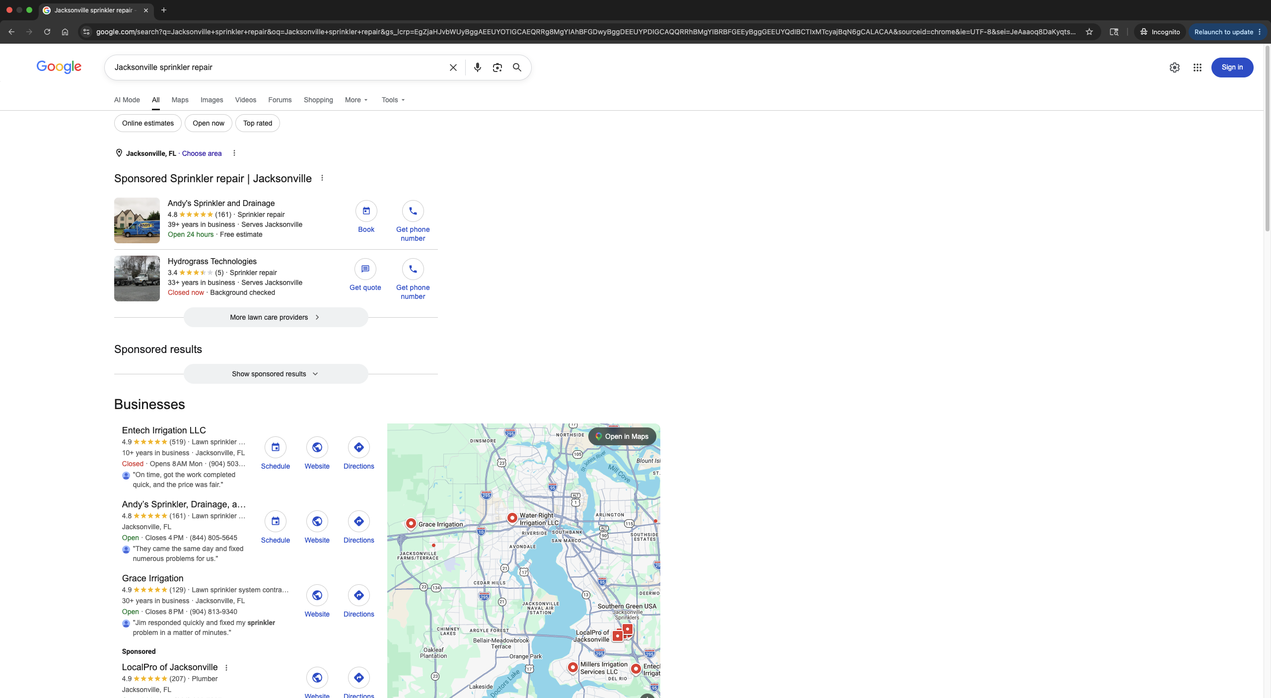The image size is (1271, 698).
Task: Click the Chrome address bar URL
Action: coord(586,32)
